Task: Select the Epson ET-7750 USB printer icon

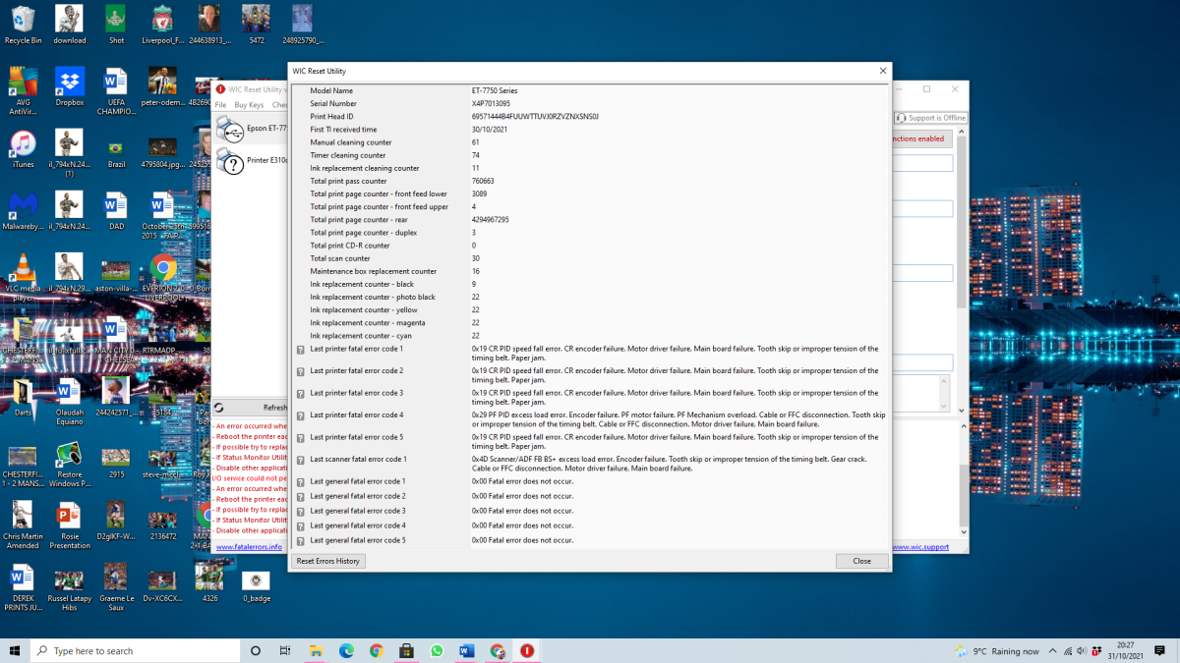Action: pyautogui.click(x=230, y=129)
